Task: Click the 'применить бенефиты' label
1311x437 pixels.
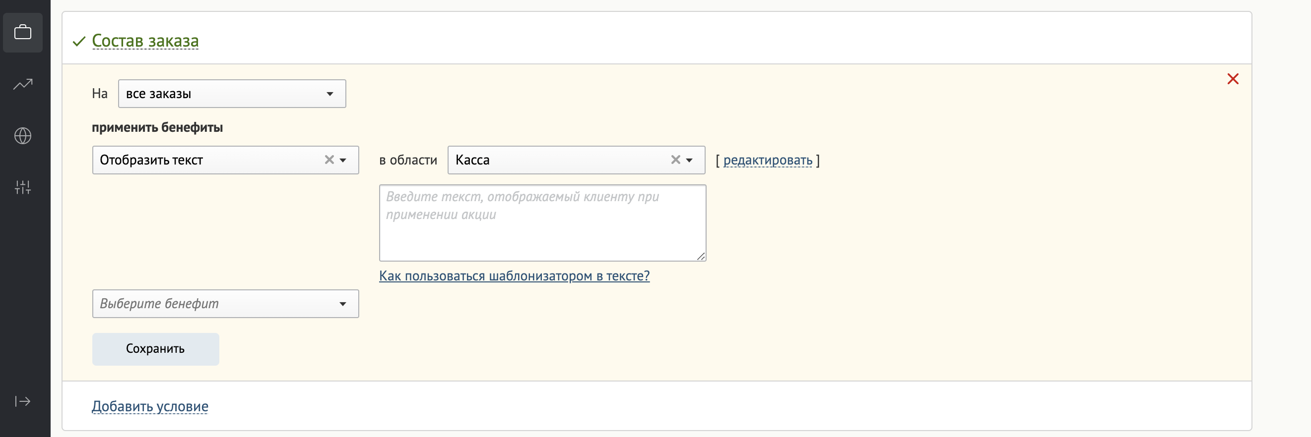Action: (x=157, y=127)
